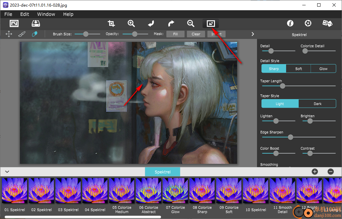This screenshot has width=342, height=219.
Task: Click the random dice icon
Action: coord(327,23)
